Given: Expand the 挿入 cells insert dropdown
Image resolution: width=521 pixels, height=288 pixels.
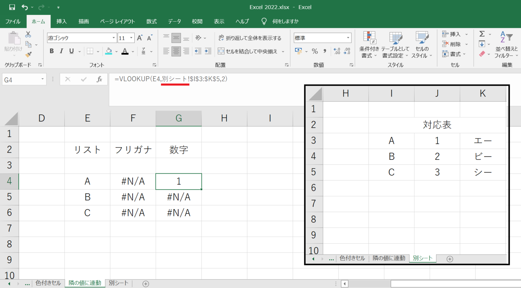Looking at the screenshot, I should [x=466, y=34].
